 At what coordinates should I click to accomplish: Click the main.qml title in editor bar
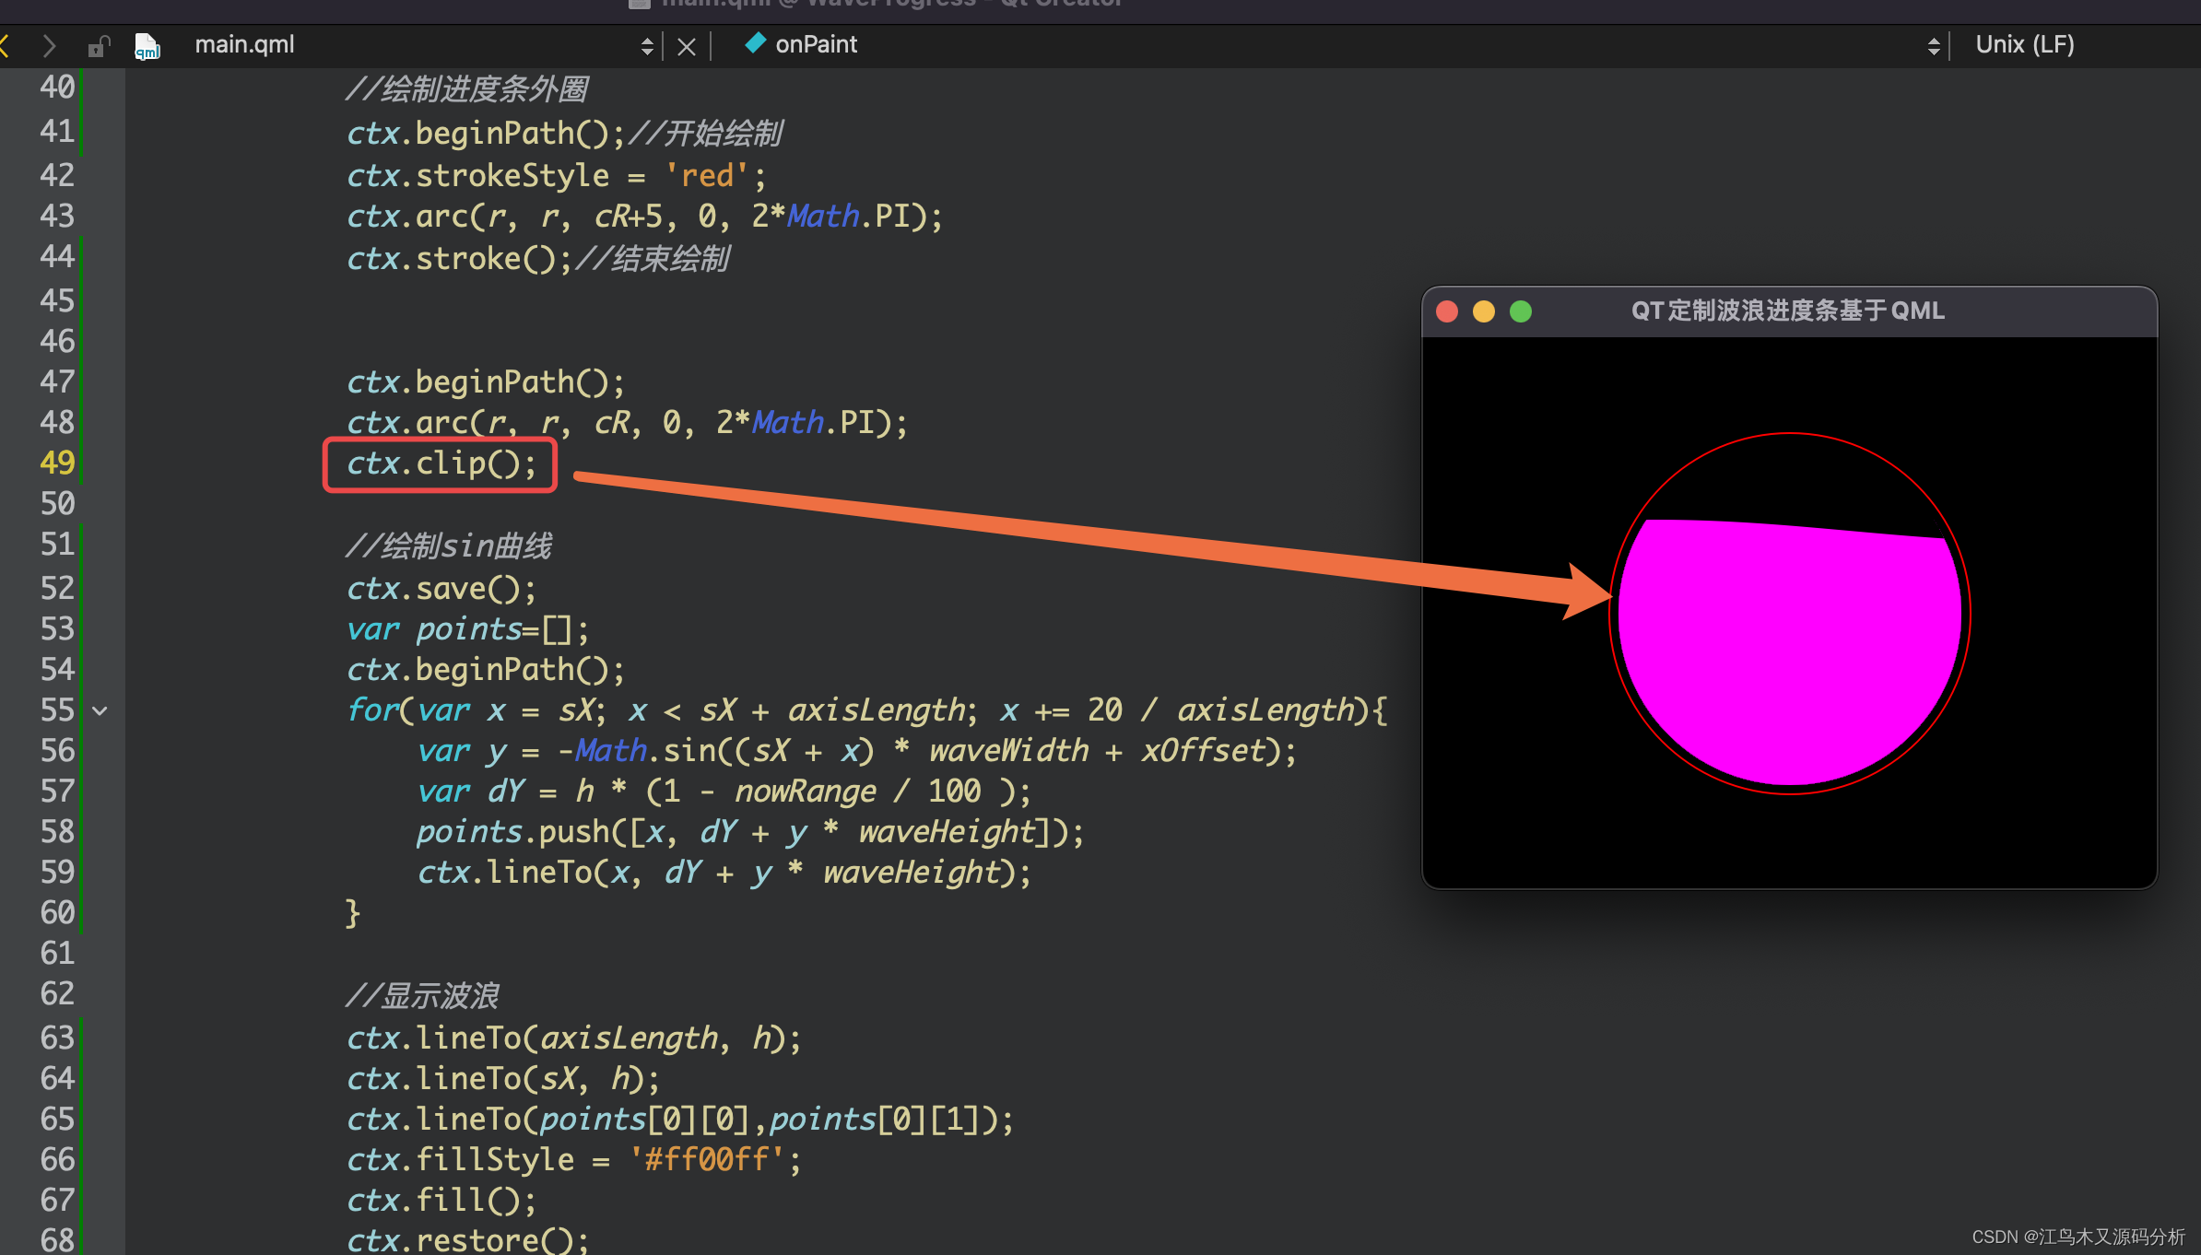[x=243, y=44]
